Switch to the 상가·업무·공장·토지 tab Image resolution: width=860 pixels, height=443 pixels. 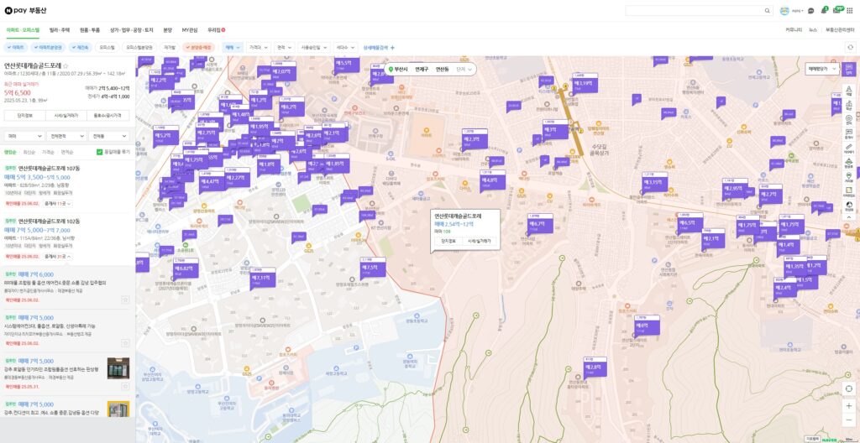(132, 29)
